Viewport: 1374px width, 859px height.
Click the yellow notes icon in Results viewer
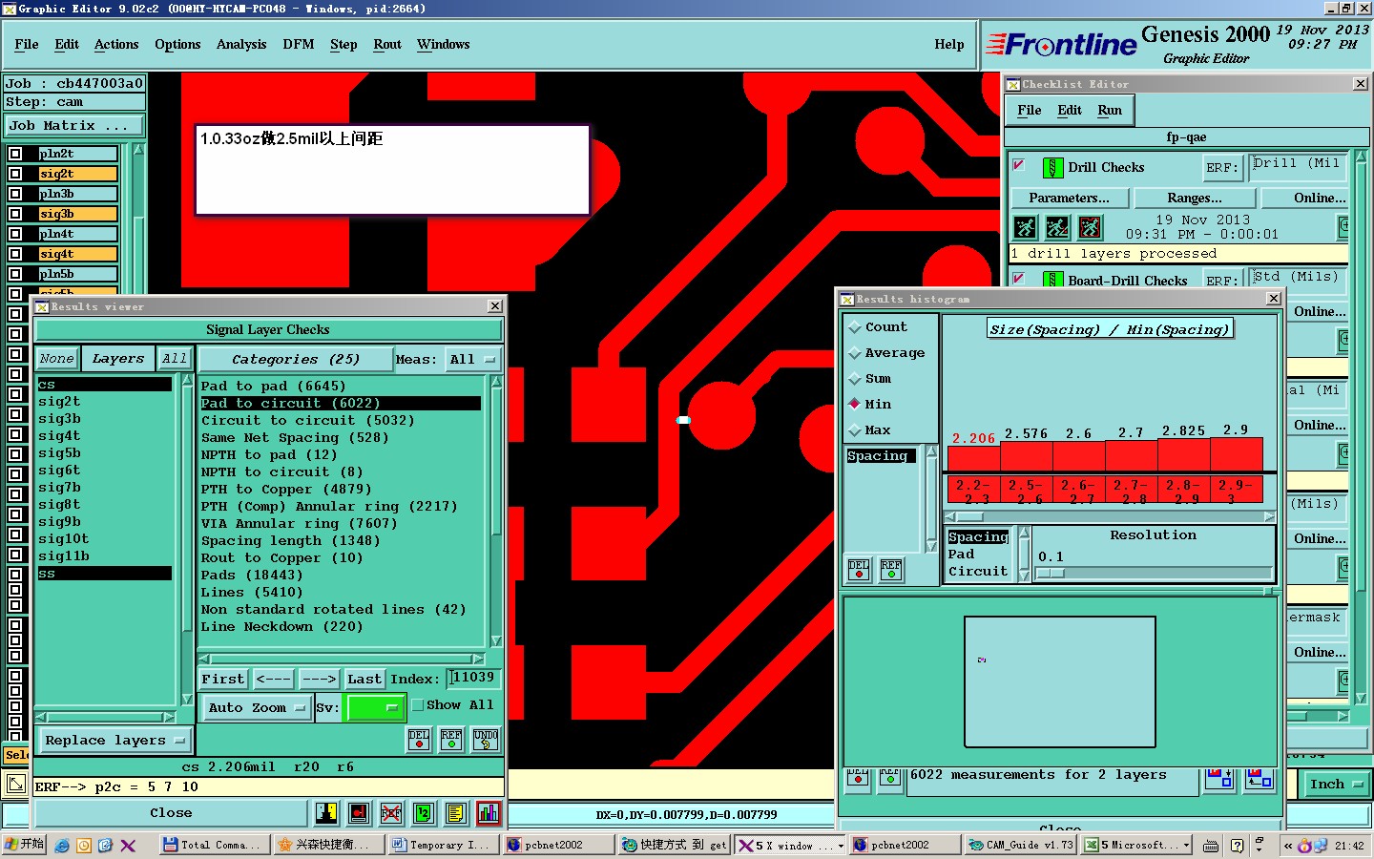point(456,813)
